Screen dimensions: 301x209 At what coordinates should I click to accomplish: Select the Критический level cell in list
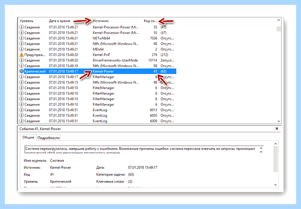[35, 71]
